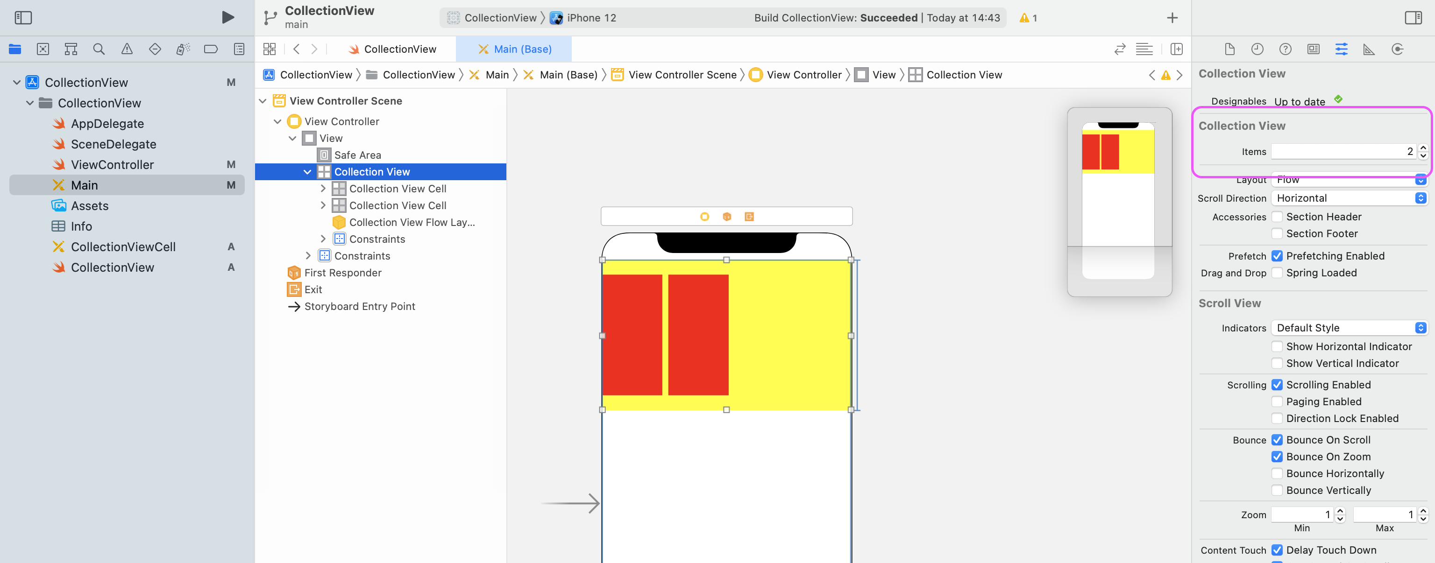The width and height of the screenshot is (1435, 563).
Task: Expand the first Collection View Cell
Action: [323, 189]
